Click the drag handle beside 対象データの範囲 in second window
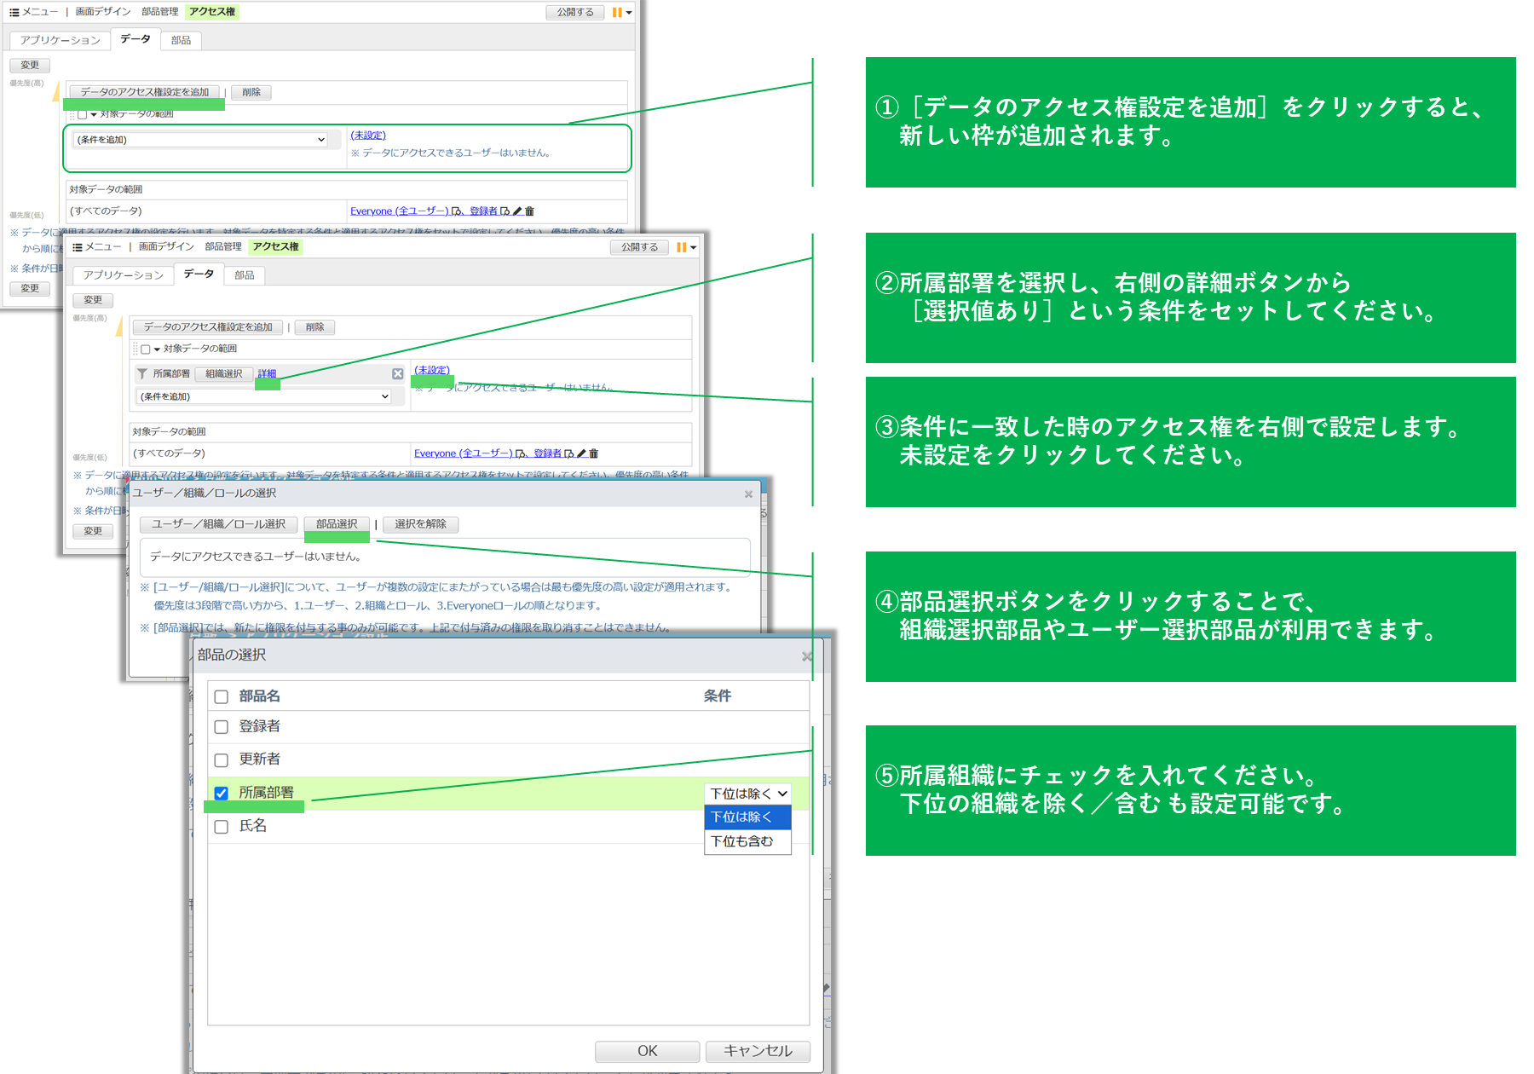Viewport: 1534px width, 1074px height. (x=135, y=349)
